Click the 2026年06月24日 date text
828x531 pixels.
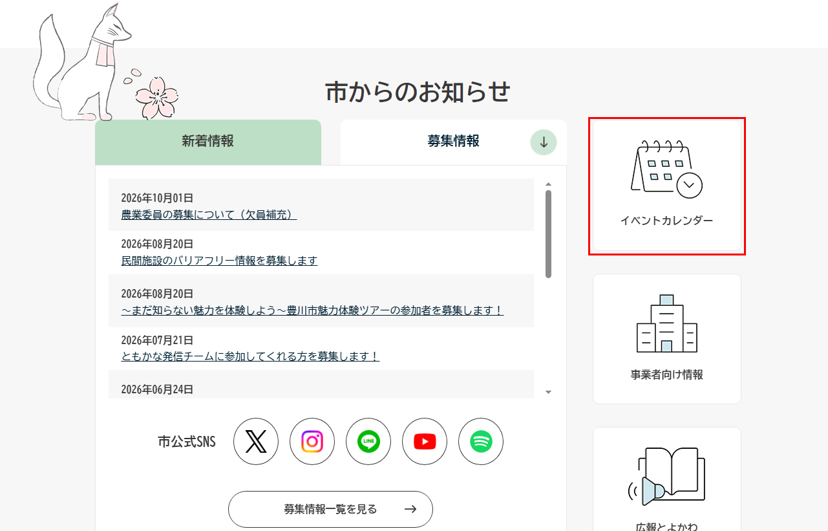pos(157,389)
